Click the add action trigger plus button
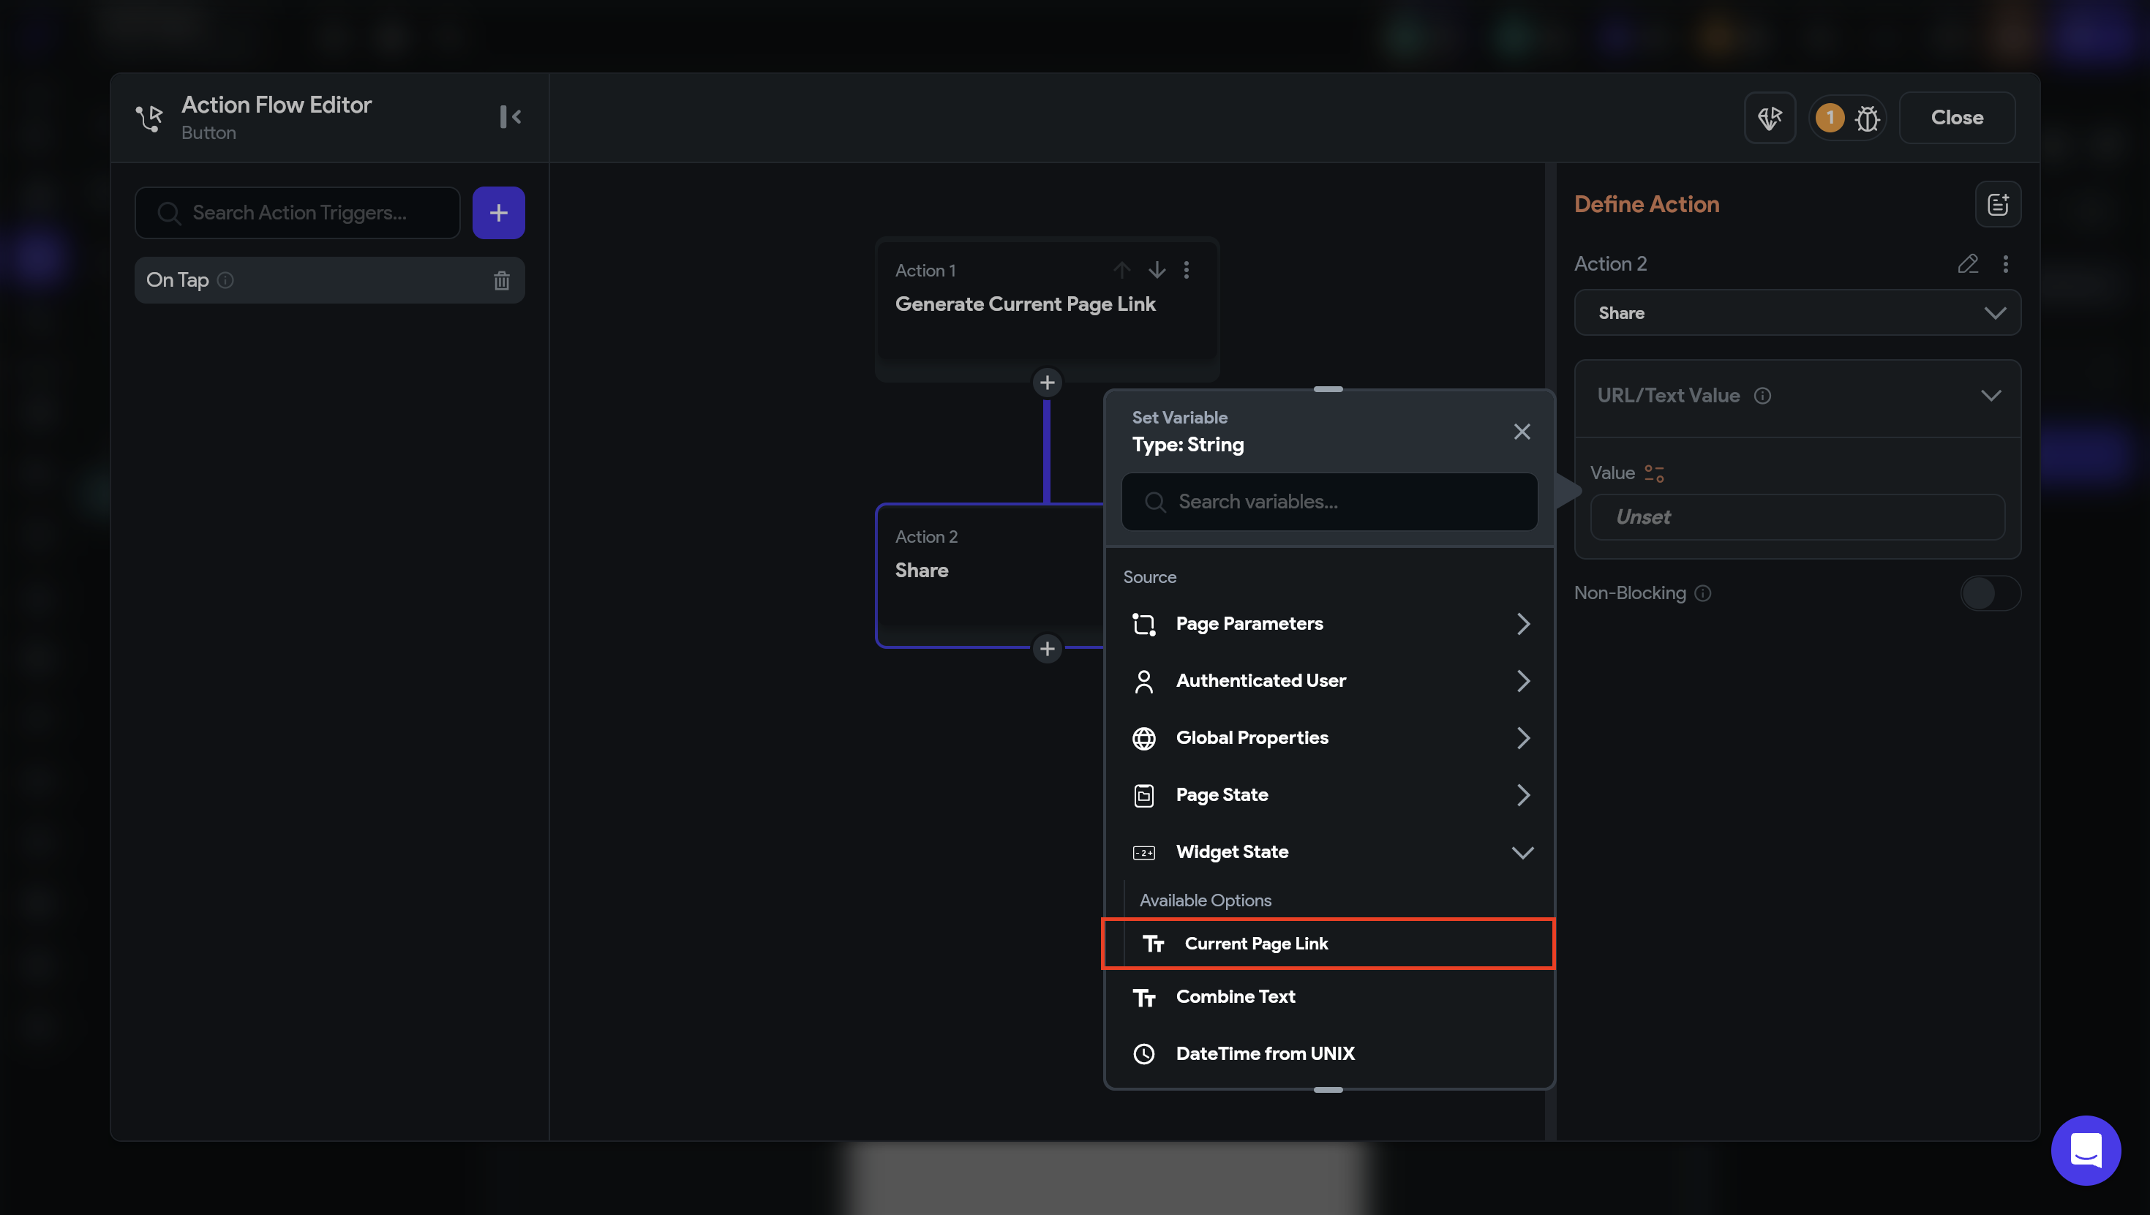This screenshot has width=2150, height=1215. [498, 213]
